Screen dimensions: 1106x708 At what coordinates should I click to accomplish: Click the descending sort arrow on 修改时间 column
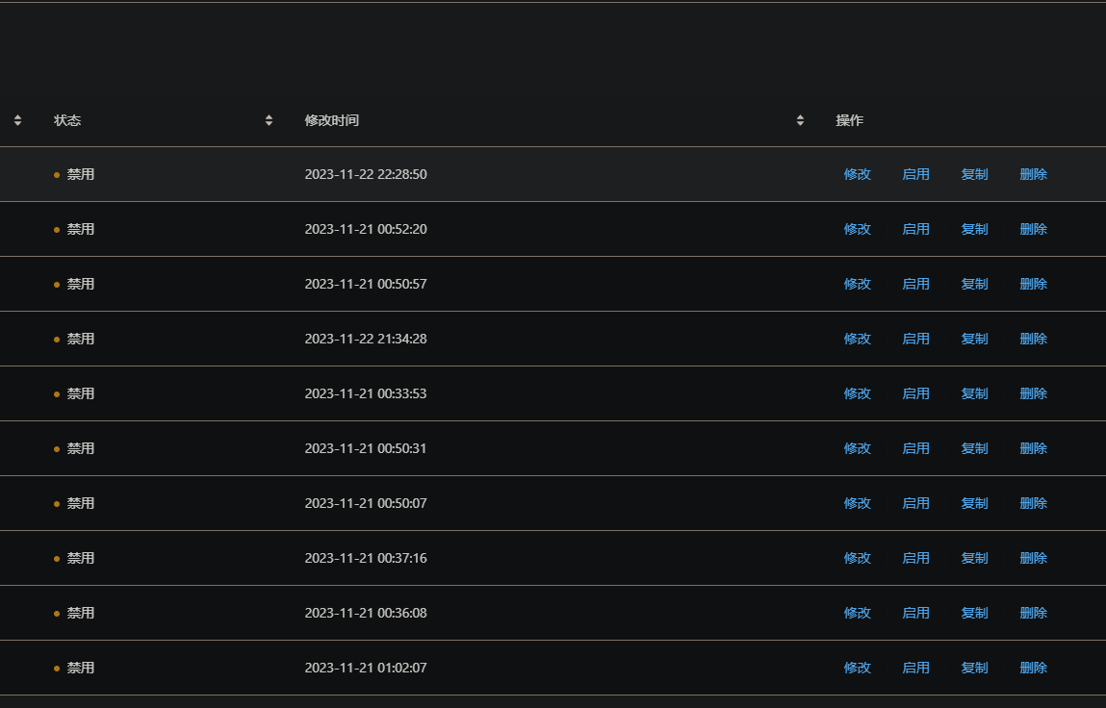tap(800, 124)
